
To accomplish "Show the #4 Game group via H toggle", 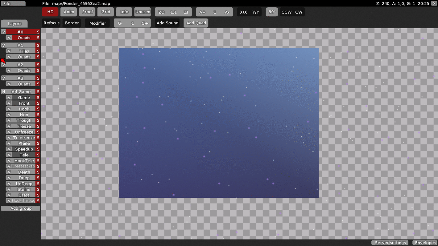I will (x=3, y=92).
